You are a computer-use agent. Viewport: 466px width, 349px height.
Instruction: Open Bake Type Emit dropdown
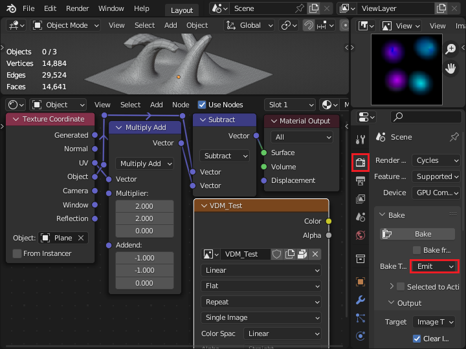tap(434, 266)
